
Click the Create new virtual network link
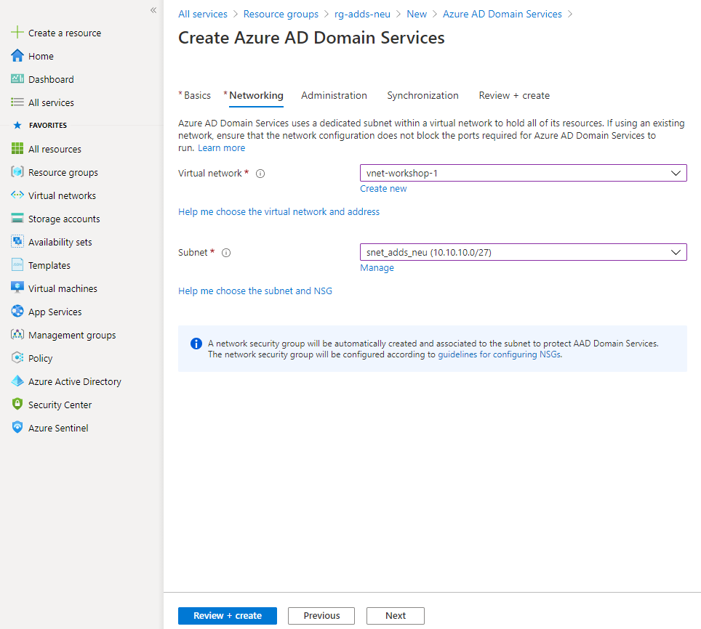pyautogui.click(x=383, y=189)
